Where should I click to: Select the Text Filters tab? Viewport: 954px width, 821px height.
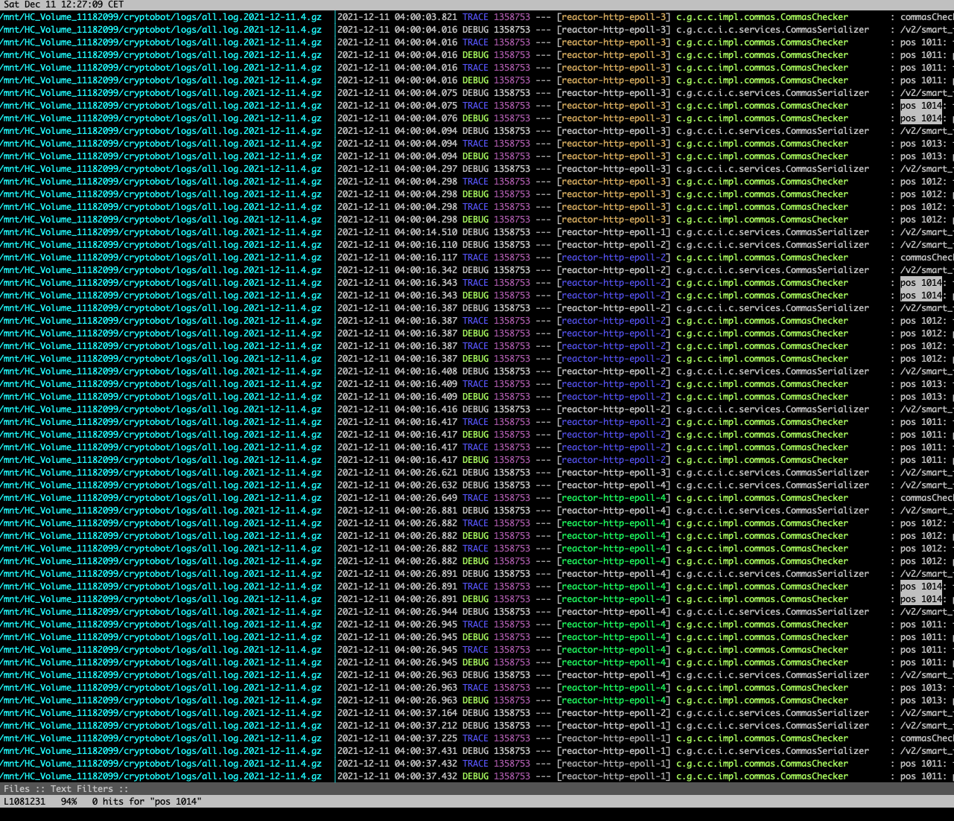(x=82, y=789)
